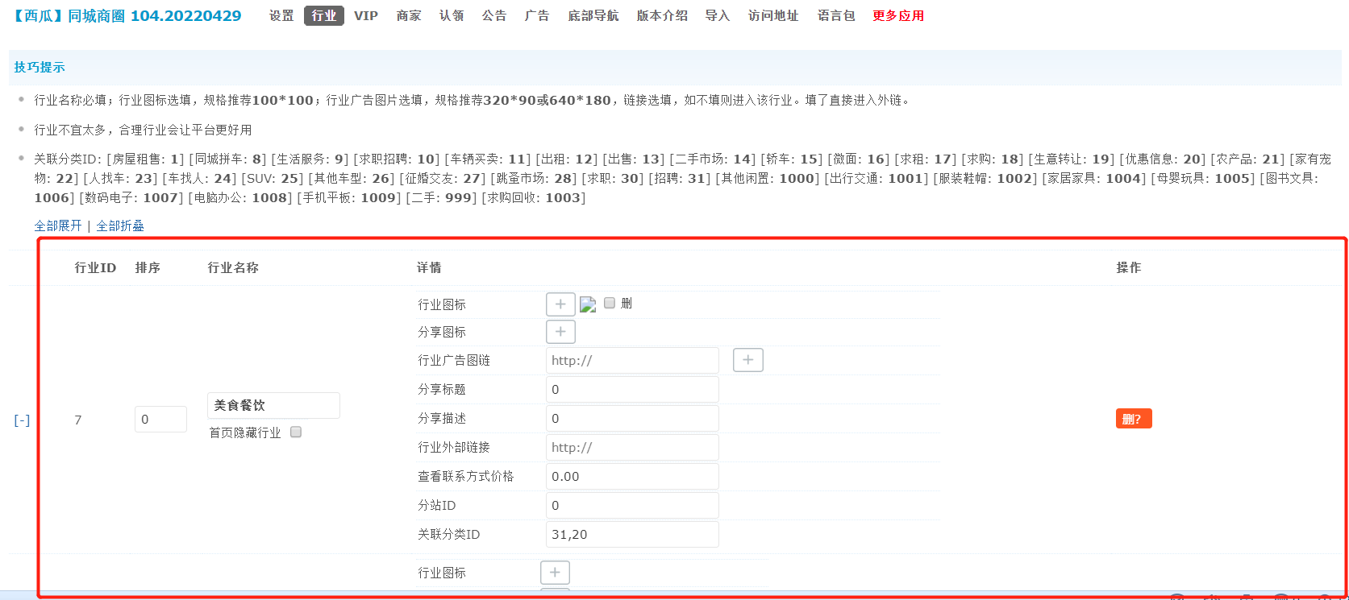Image resolution: width=1349 pixels, height=600 pixels.
Task: Open the 语言包 tab
Action: click(836, 15)
